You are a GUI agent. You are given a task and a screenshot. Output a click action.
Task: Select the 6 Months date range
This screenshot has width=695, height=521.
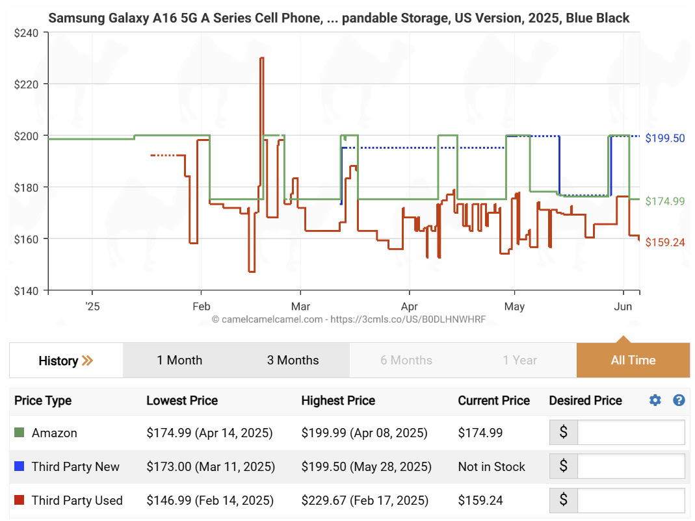(x=406, y=361)
